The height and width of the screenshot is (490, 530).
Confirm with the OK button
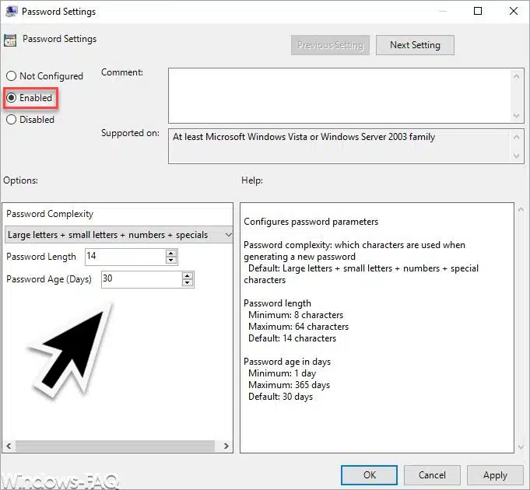coord(369,475)
